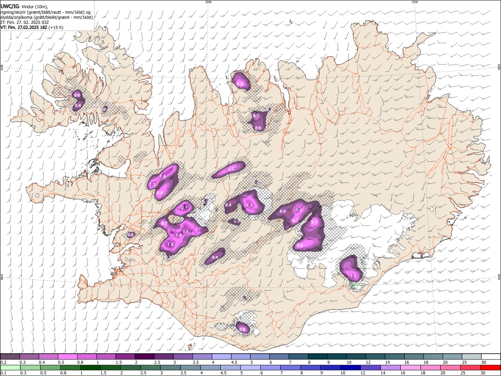Screen dimensions: 501x376
Task: Click the 'IT: Fim. 27. 02. 2025 03Z' line
Action: [x=25, y=22]
